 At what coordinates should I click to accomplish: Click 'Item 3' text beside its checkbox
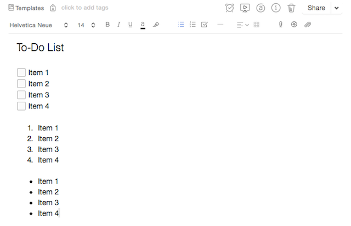click(x=38, y=95)
